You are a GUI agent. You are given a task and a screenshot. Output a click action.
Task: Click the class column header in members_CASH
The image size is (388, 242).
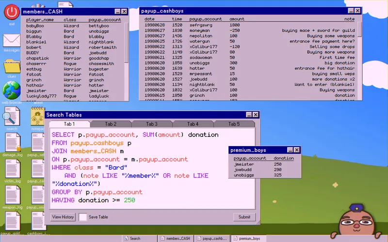[x=70, y=20]
